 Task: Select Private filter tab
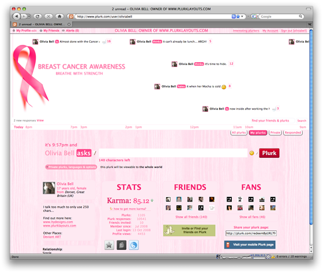pyautogui.click(x=275, y=132)
